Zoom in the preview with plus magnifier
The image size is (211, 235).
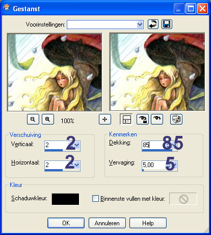pos(48,120)
